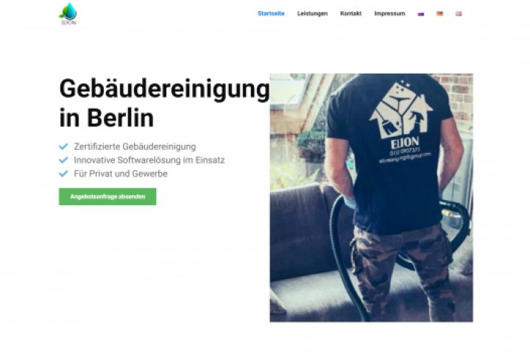
Task: Switch language with the Russian flag
Action: click(x=421, y=14)
